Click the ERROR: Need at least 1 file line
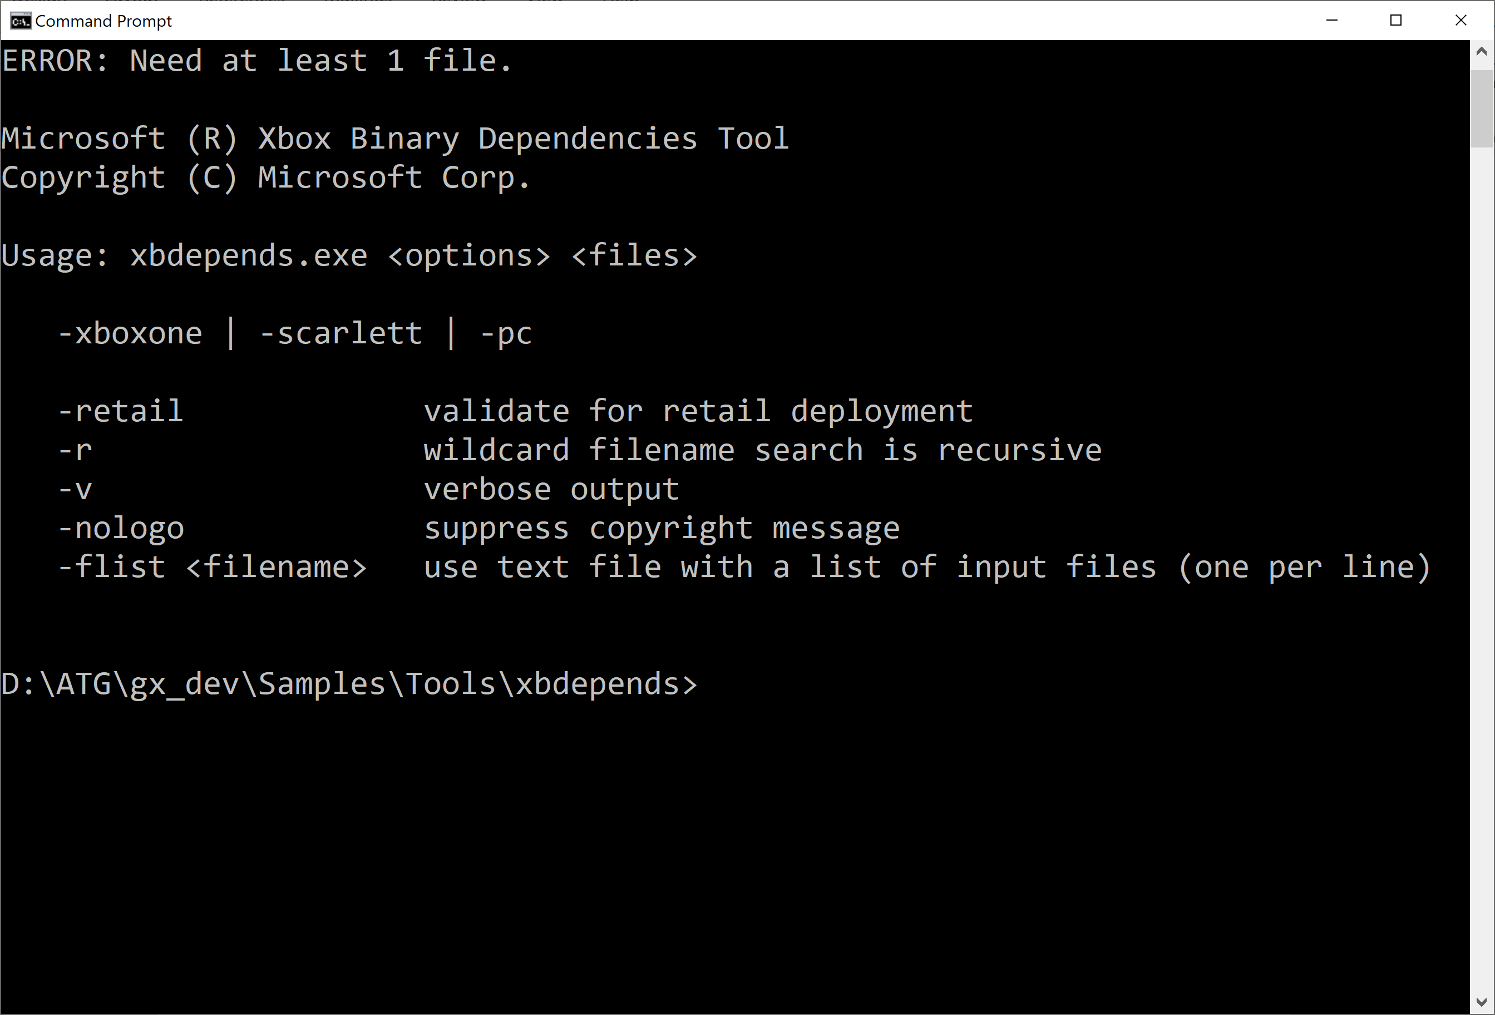This screenshot has height=1015, width=1495. [256, 61]
